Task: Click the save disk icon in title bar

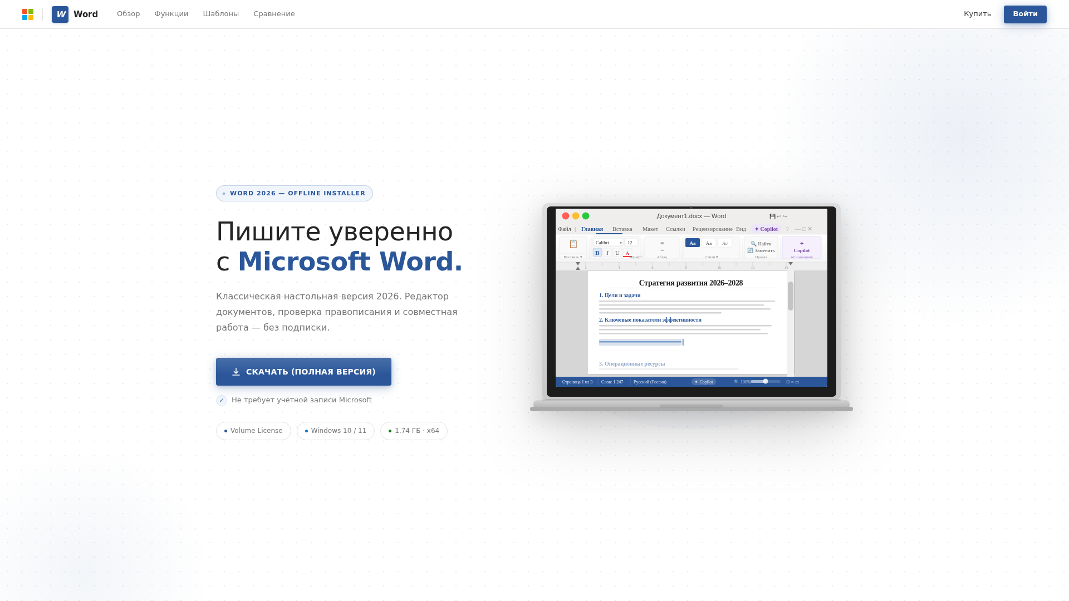Action: point(773,216)
